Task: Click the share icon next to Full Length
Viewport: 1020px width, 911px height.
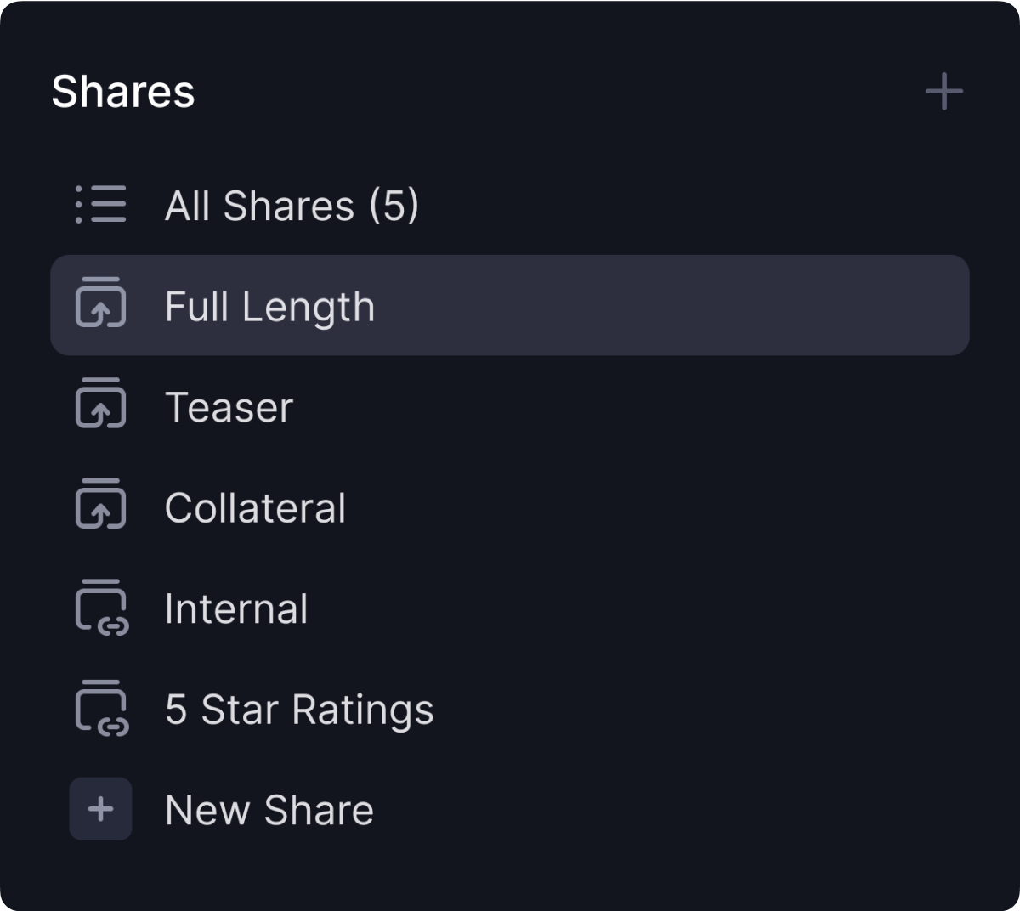Action: point(100,305)
